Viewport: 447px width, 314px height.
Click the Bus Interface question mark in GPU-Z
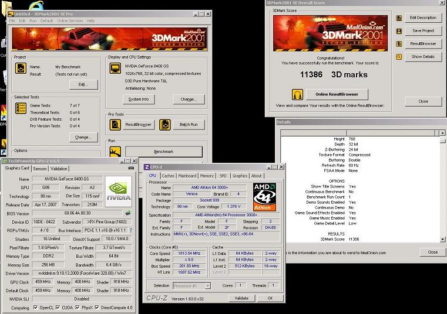130,230
